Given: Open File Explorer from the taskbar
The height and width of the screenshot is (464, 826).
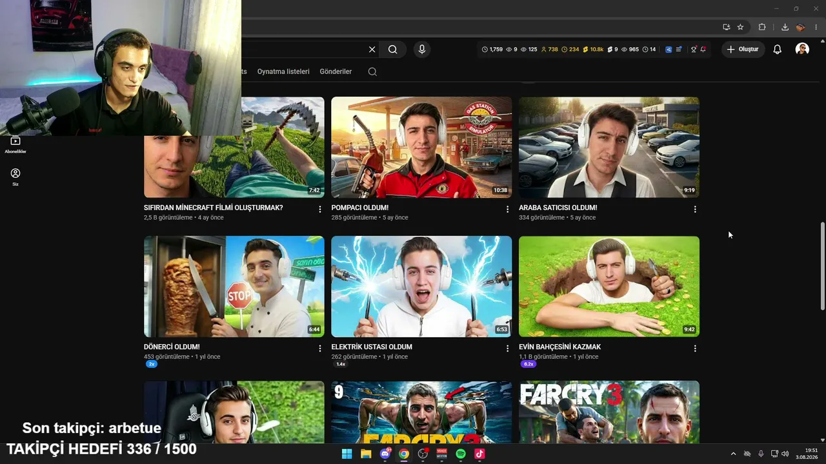Looking at the screenshot, I should (x=366, y=454).
